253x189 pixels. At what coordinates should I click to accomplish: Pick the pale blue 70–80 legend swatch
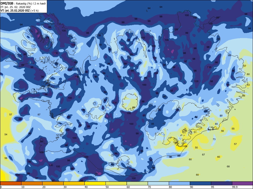158,183
